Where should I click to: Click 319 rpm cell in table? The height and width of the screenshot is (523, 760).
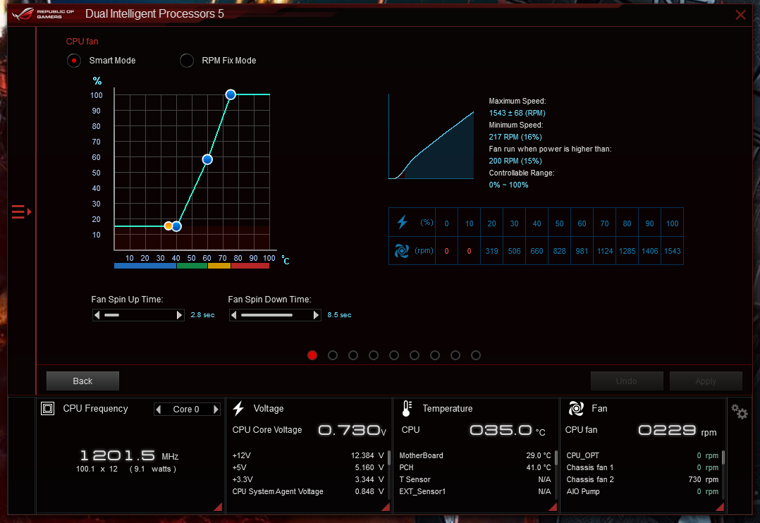(x=491, y=251)
